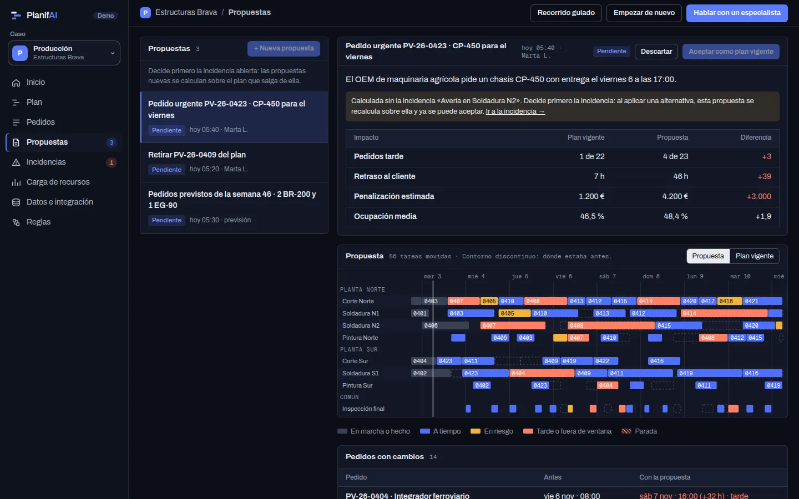Select task 0406 in the Soldadura N2 row
Image resolution: width=799 pixels, height=499 pixels.
(446, 325)
